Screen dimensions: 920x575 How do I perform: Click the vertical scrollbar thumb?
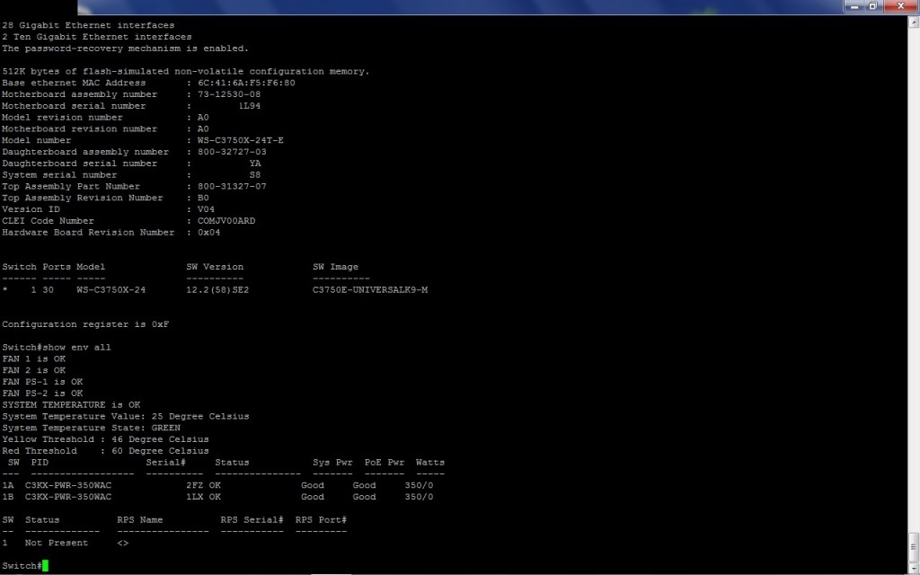[x=914, y=547]
